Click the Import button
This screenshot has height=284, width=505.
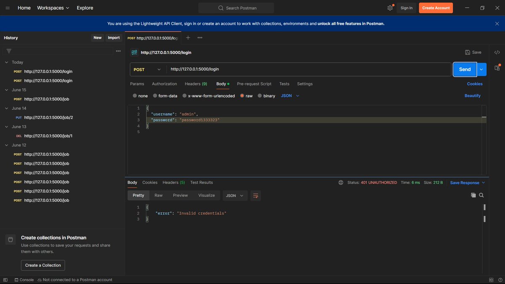(114, 38)
